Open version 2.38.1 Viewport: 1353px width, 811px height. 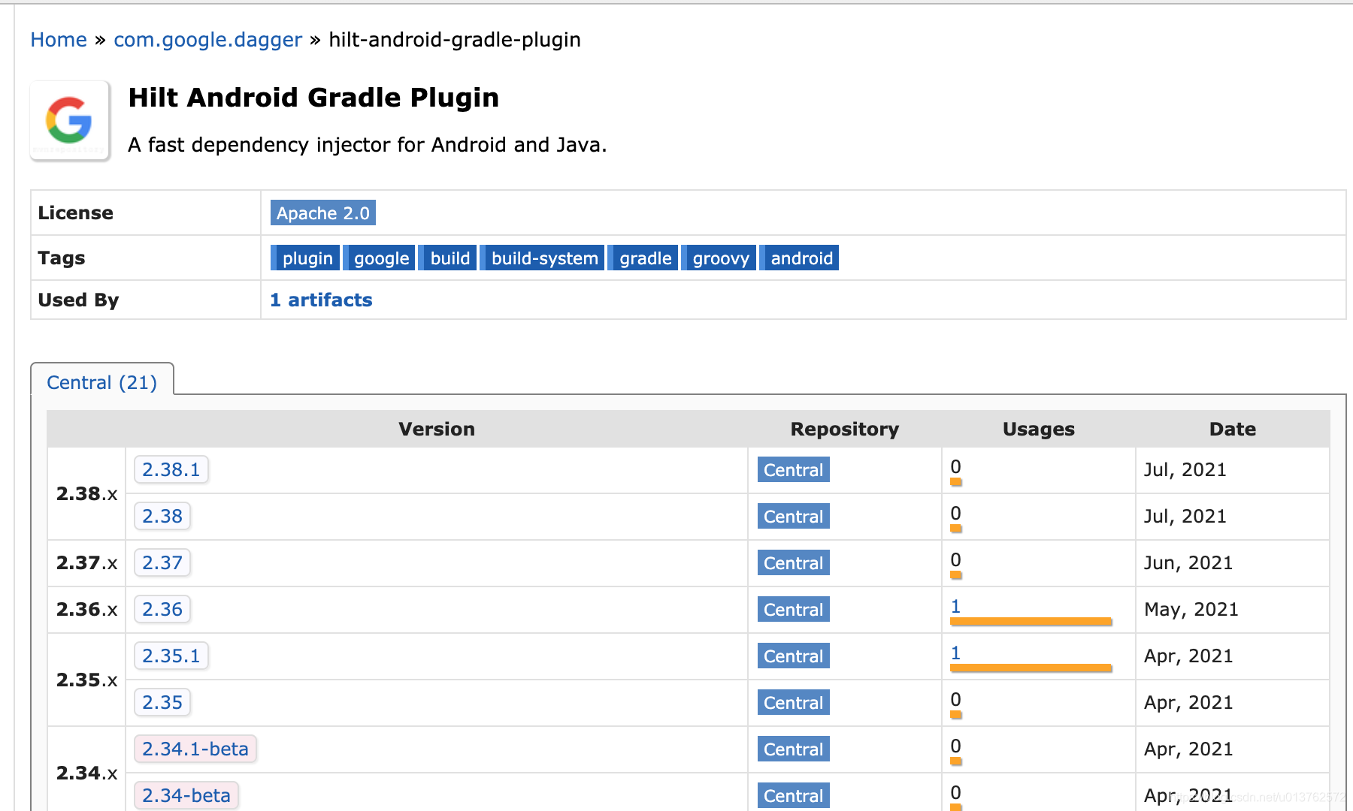click(x=171, y=470)
